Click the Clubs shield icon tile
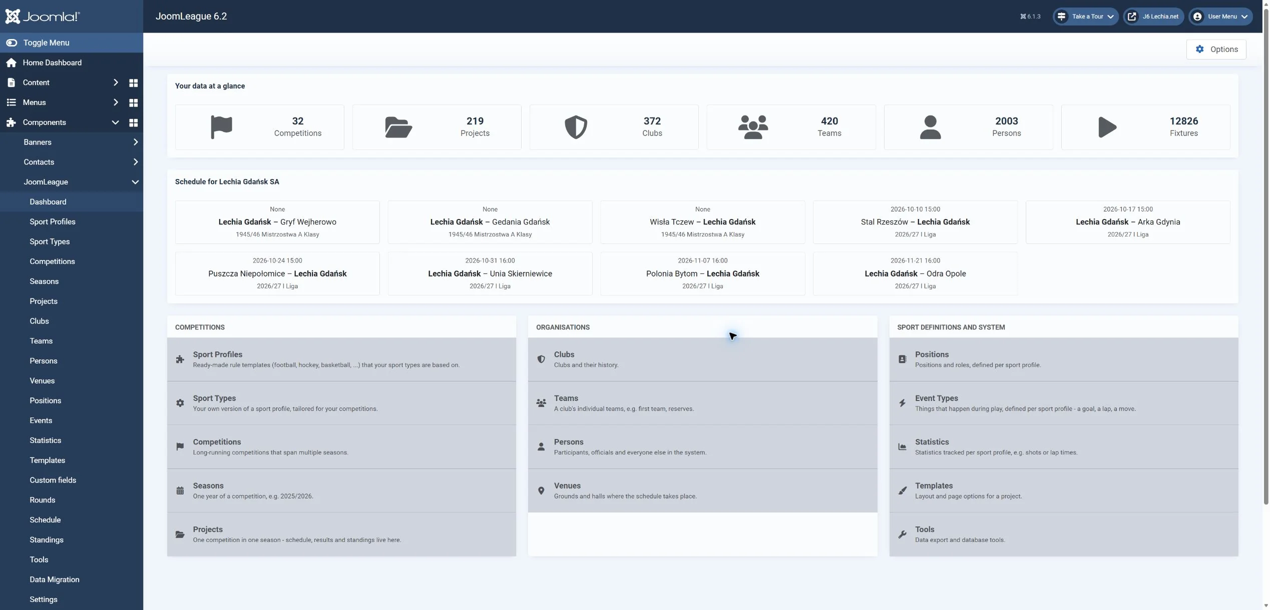1270x610 pixels. pyautogui.click(x=576, y=127)
